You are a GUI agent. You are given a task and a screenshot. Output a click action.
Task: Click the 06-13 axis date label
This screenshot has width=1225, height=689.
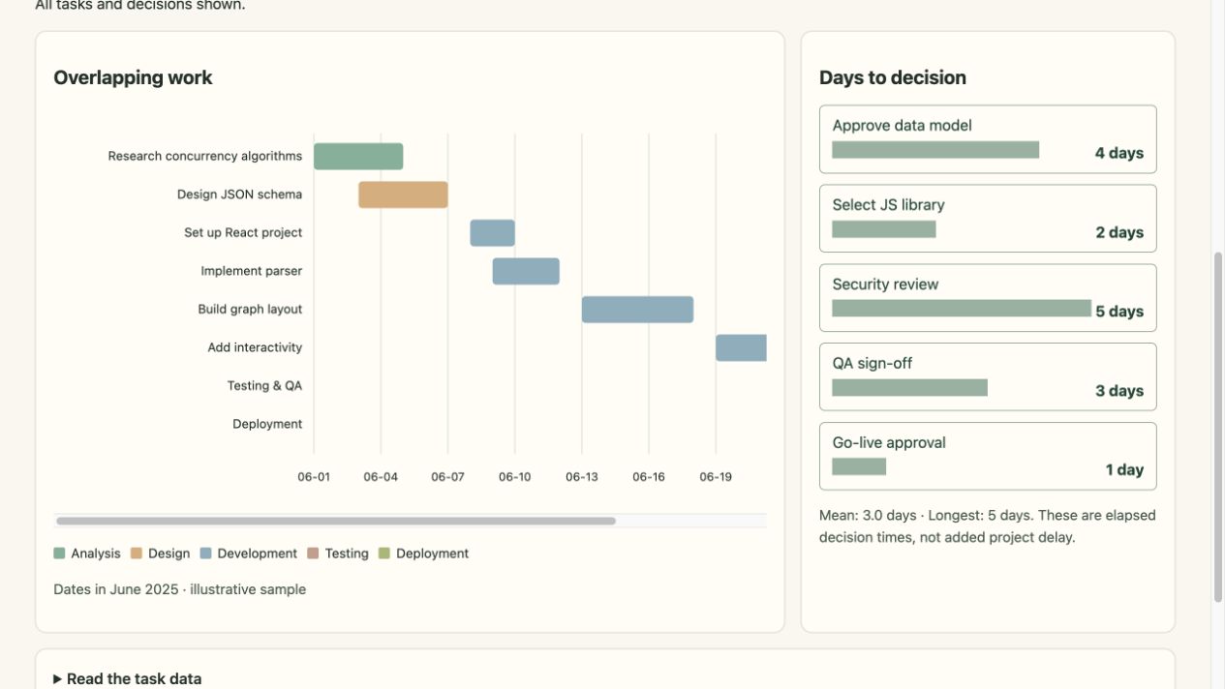click(581, 477)
